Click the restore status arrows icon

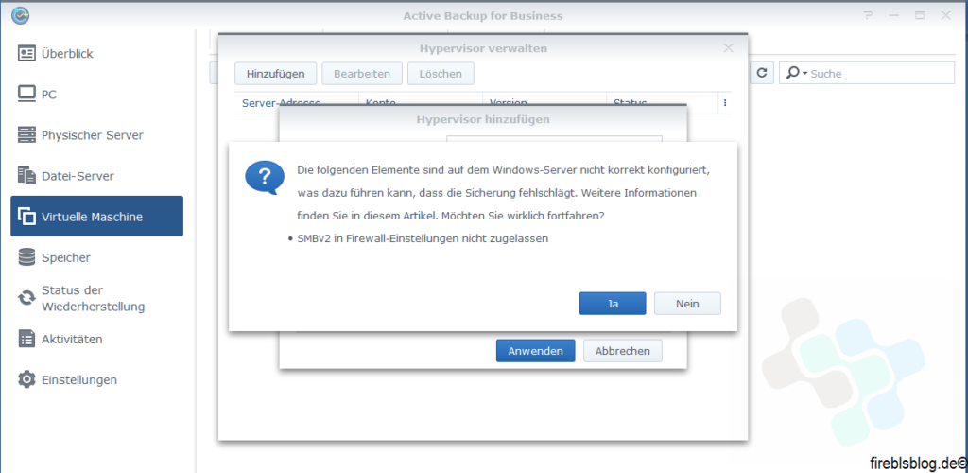point(26,298)
